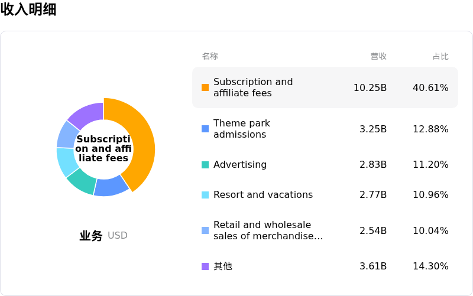This screenshot has width=473, height=296.
Task: Click the 12.88% share value
Action: [x=430, y=129]
